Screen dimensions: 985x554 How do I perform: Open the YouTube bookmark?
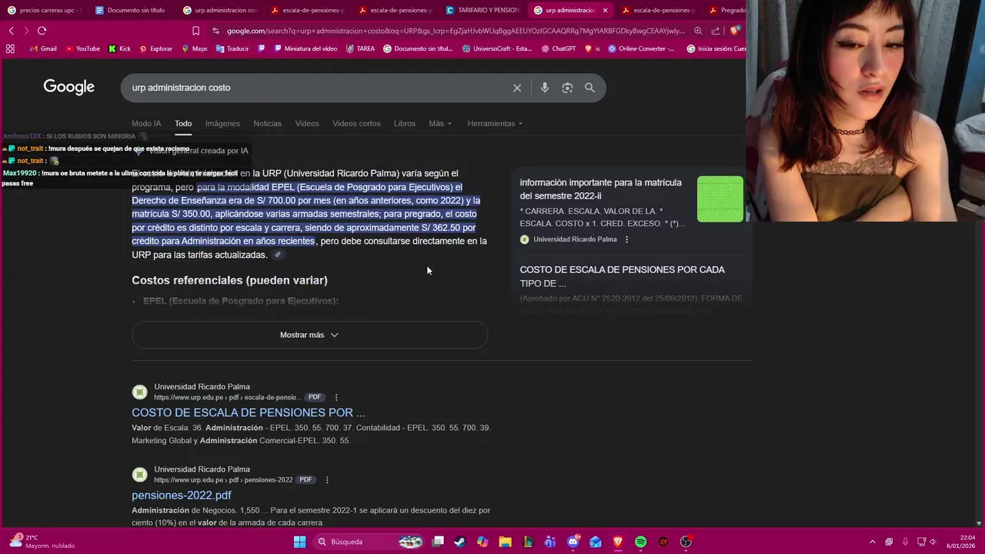pyautogui.click(x=82, y=48)
